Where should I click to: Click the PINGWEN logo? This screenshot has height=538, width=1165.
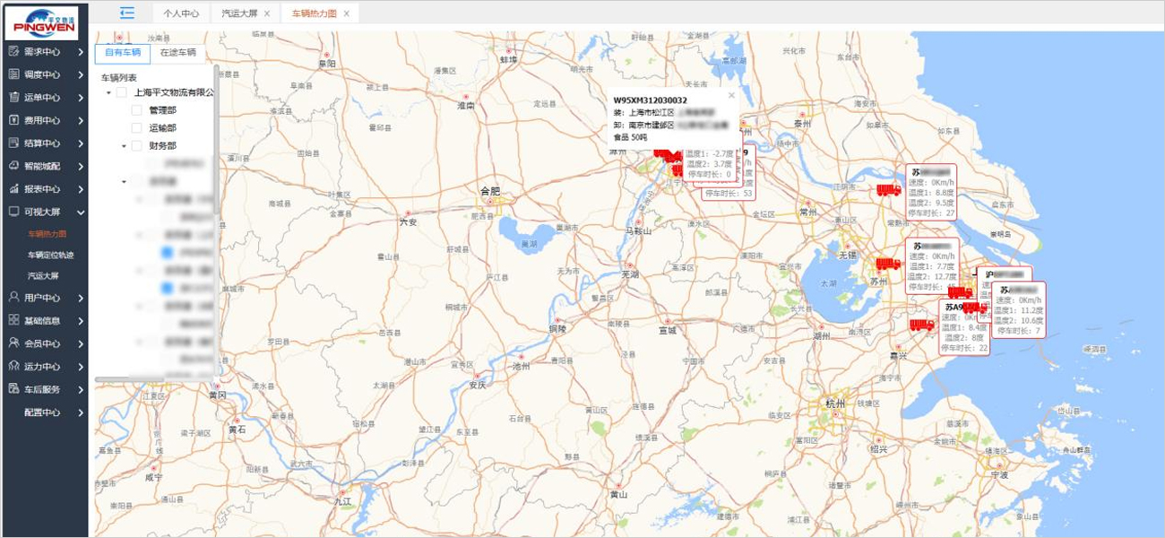point(45,22)
